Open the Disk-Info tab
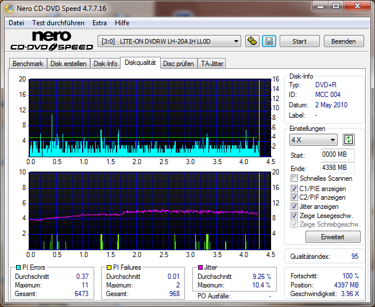The width and height of the screenshot is (375, 307). point(106,64)
